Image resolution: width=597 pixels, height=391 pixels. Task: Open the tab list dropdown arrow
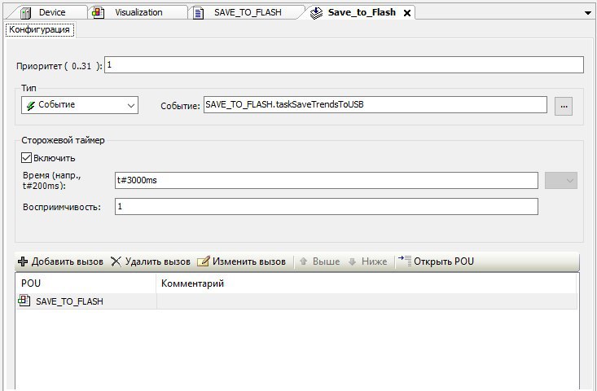click(x=587, y=13)
